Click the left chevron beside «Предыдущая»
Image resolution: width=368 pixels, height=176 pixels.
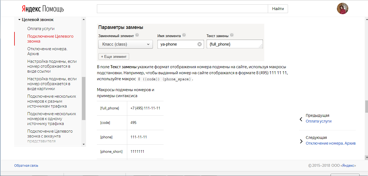pos(301,119)
